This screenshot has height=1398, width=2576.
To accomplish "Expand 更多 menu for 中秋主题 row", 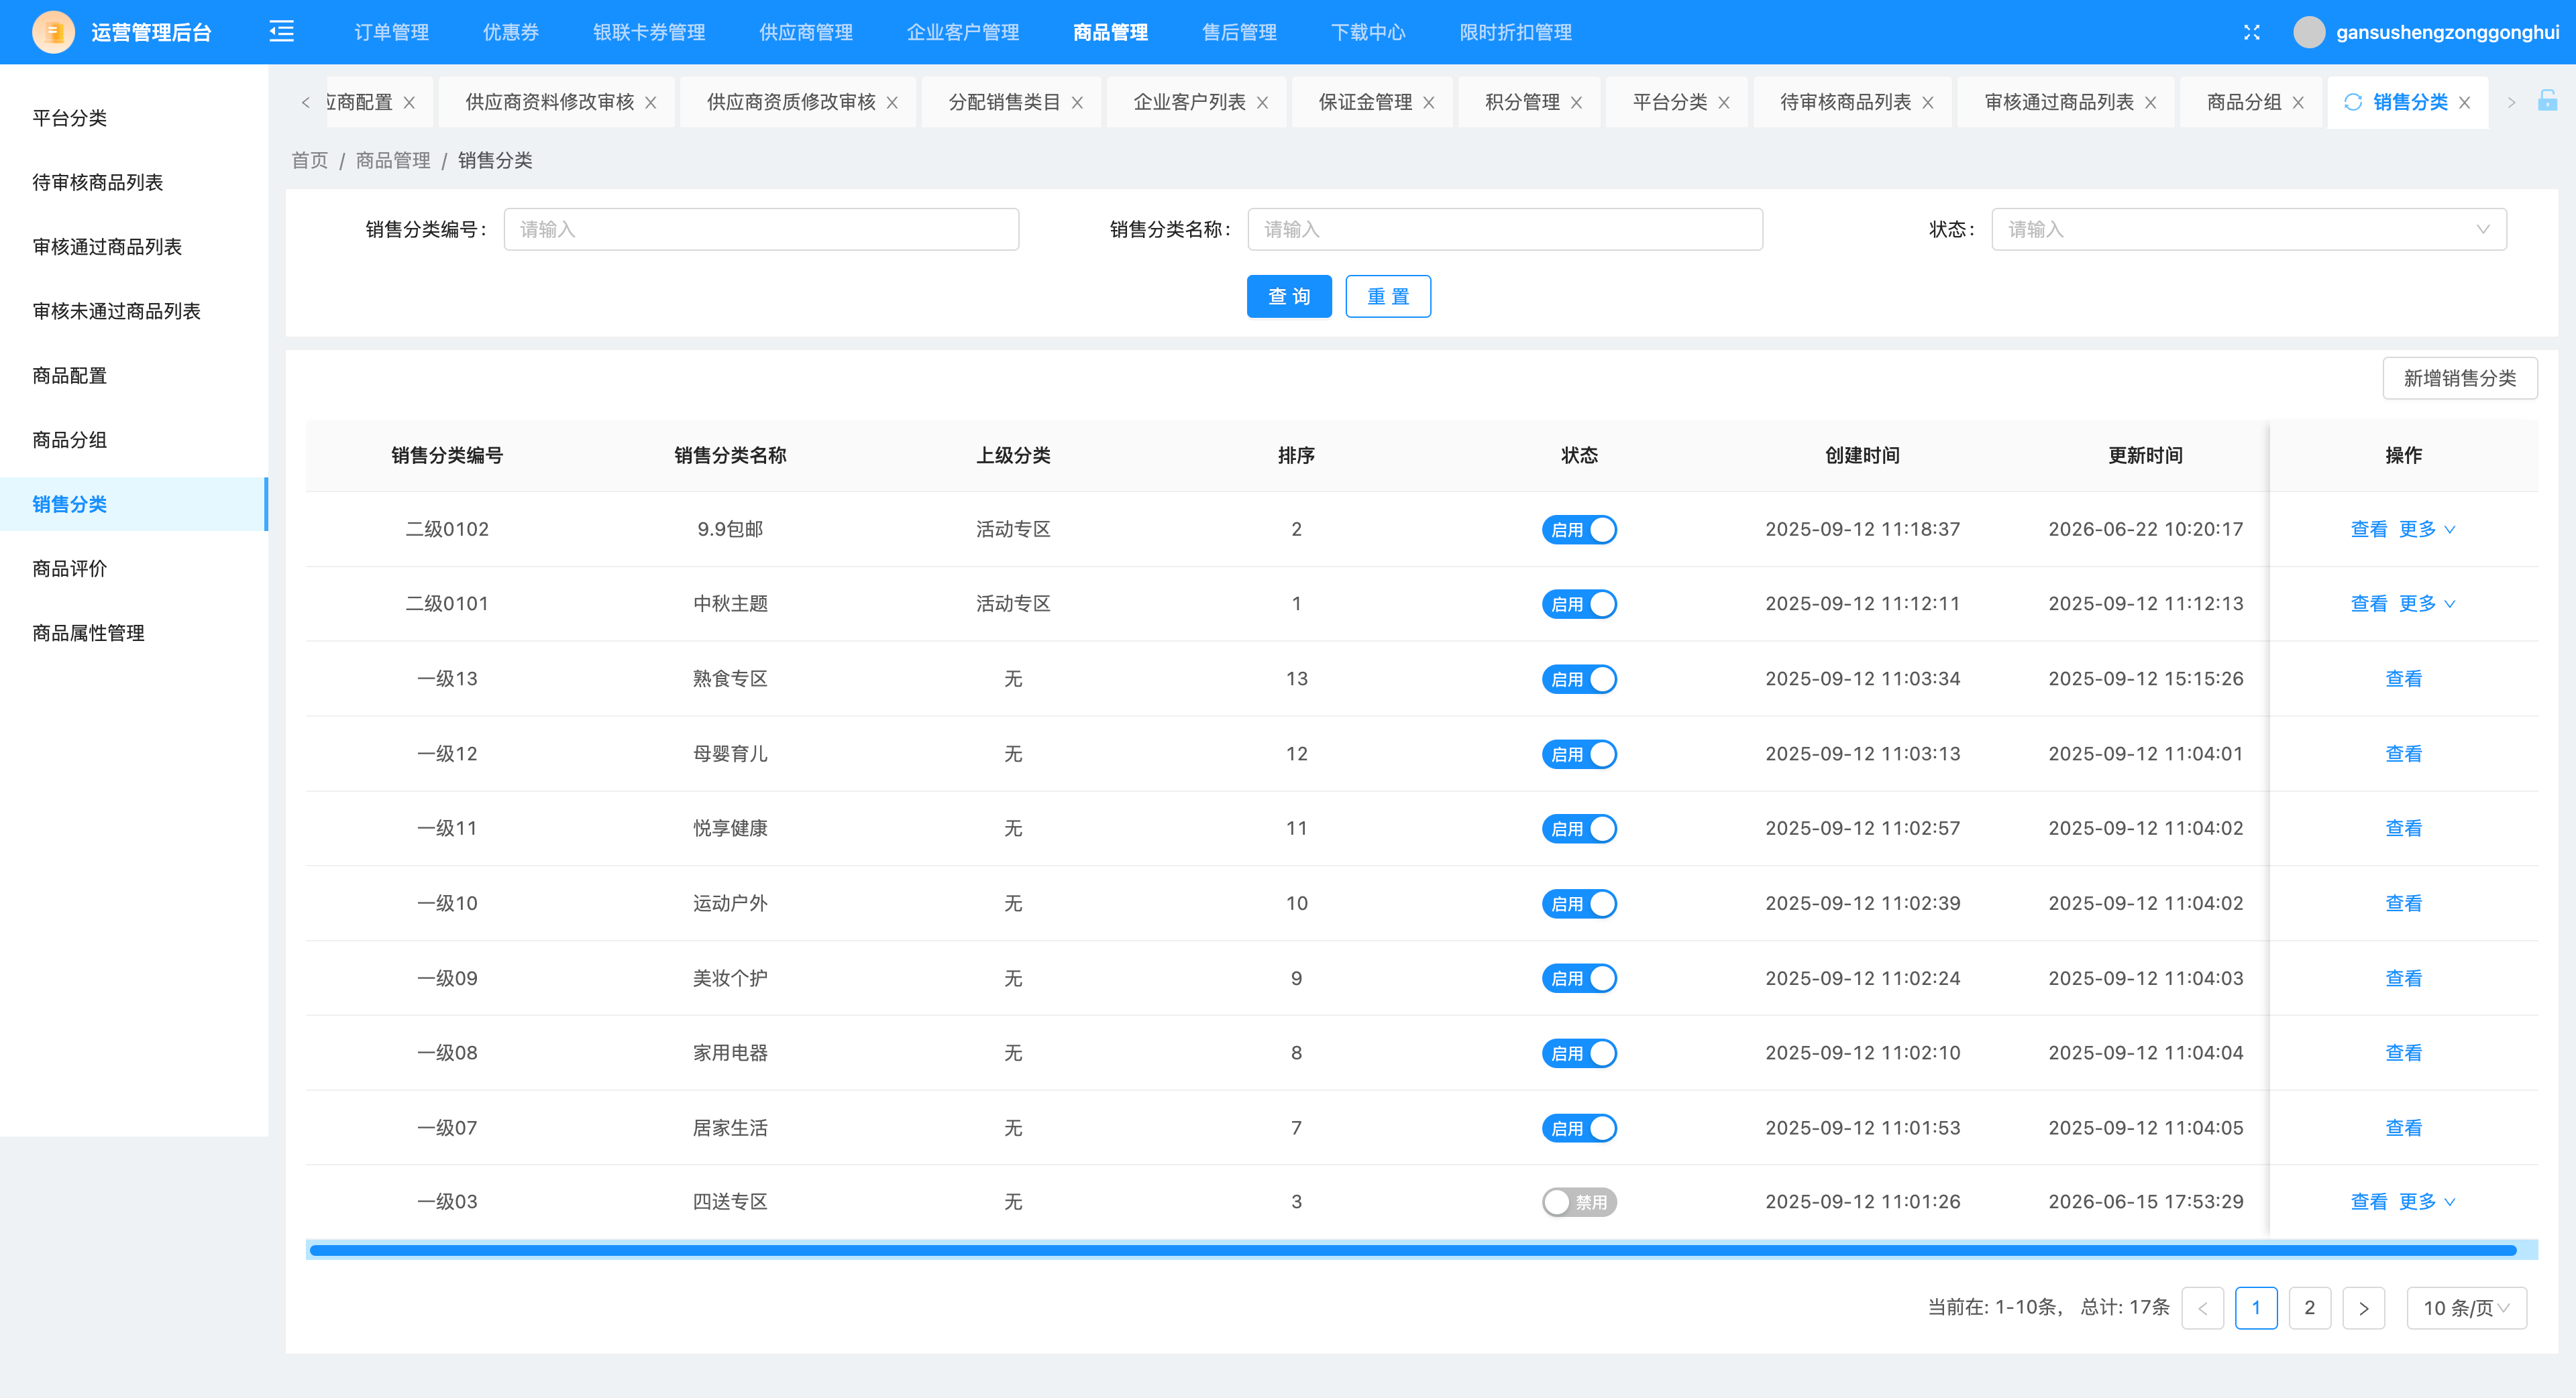I will (x=2427, y=605).
